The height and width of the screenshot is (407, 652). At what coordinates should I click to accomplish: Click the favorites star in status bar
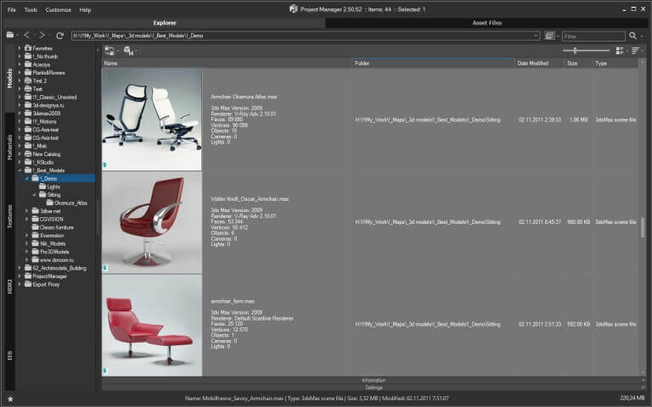pos(10,398)
